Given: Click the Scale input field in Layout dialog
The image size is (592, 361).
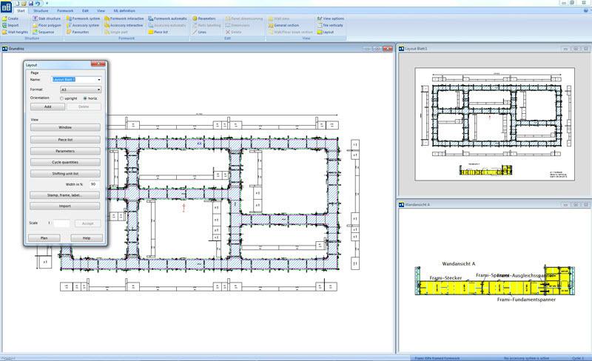Looking at the screenshot, I should point(62,223).
